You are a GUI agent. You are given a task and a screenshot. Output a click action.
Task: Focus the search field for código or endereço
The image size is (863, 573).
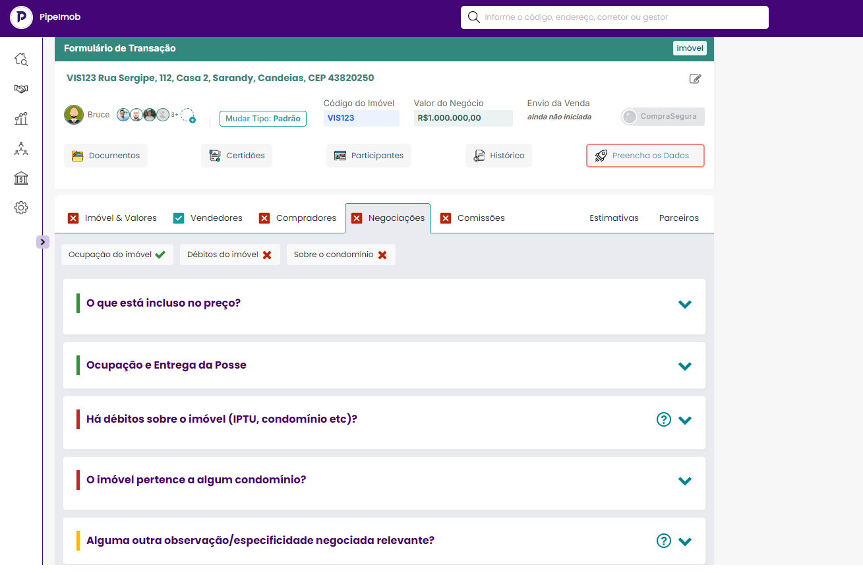(614, 17)
